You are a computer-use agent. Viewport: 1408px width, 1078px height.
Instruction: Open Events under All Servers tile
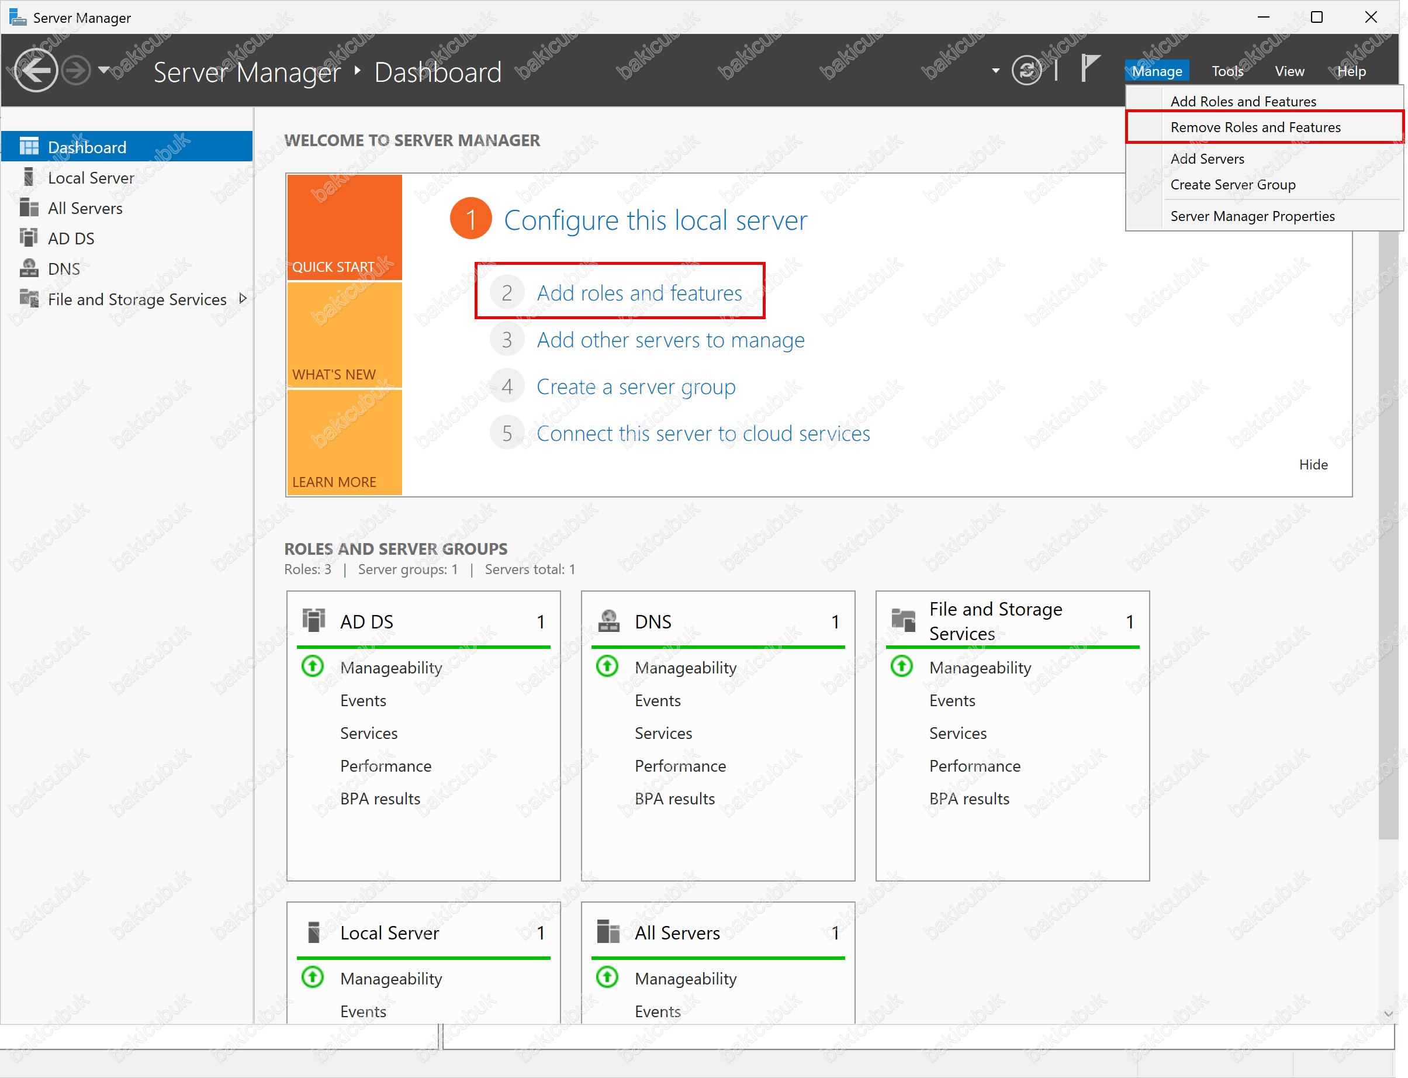coord(658,1011)
